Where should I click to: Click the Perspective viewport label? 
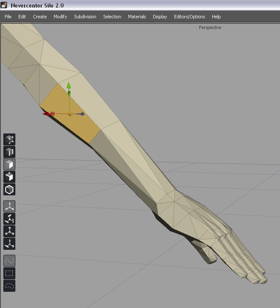click(210, 27)
